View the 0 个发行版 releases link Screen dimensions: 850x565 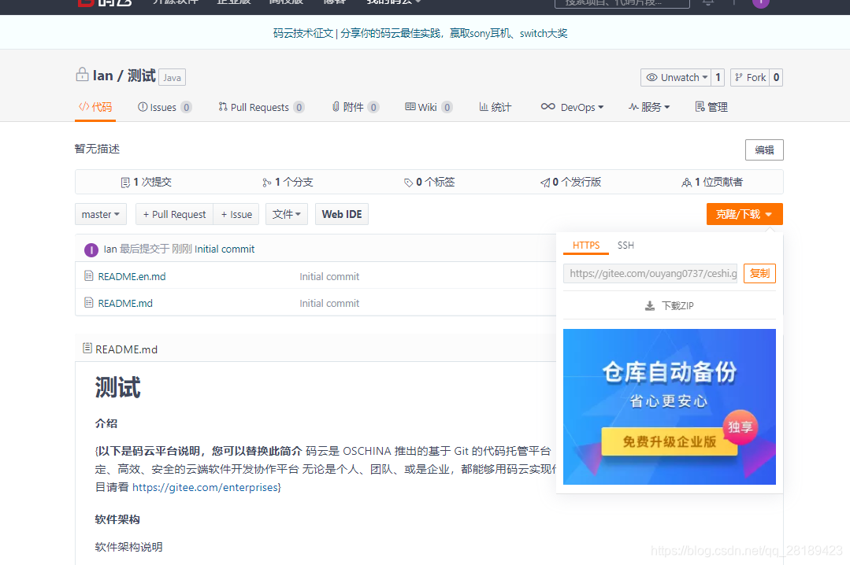click(x=571, y=182)
